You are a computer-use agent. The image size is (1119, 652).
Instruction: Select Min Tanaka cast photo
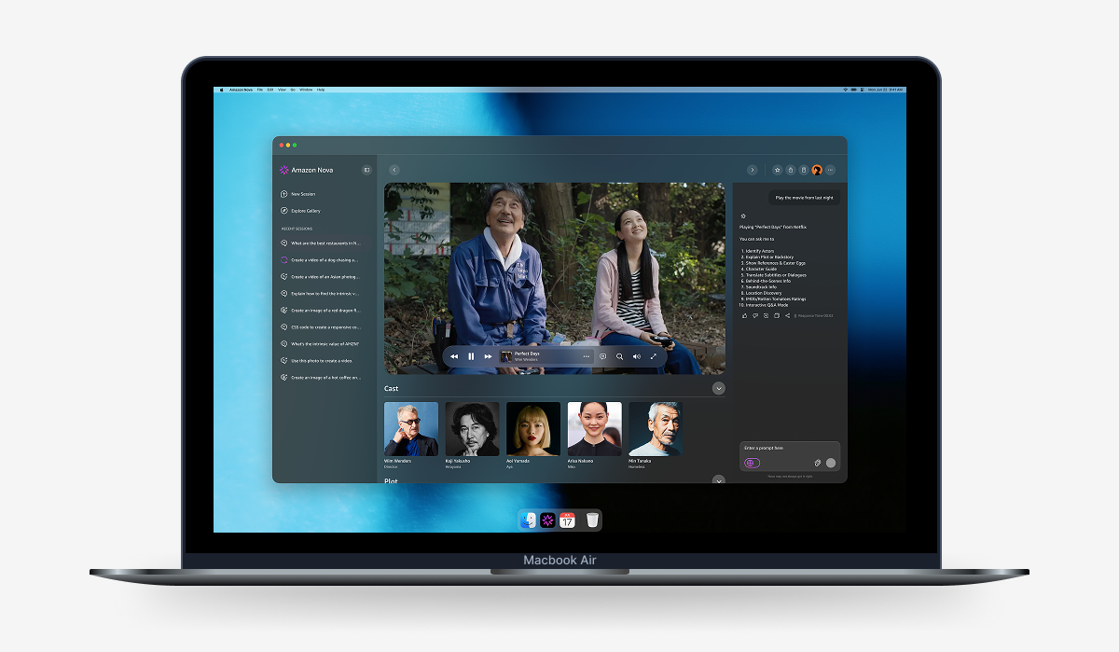[656, 429]
